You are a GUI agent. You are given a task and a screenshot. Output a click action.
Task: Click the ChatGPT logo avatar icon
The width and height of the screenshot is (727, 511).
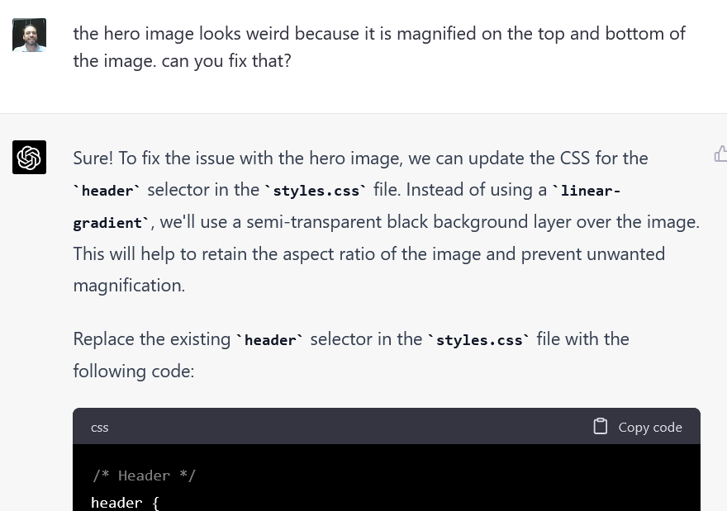click(29, 157)
